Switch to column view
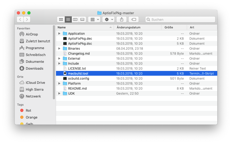Viewport: 232px width, 144px height. pyautogui.click(x=75, y=19)
